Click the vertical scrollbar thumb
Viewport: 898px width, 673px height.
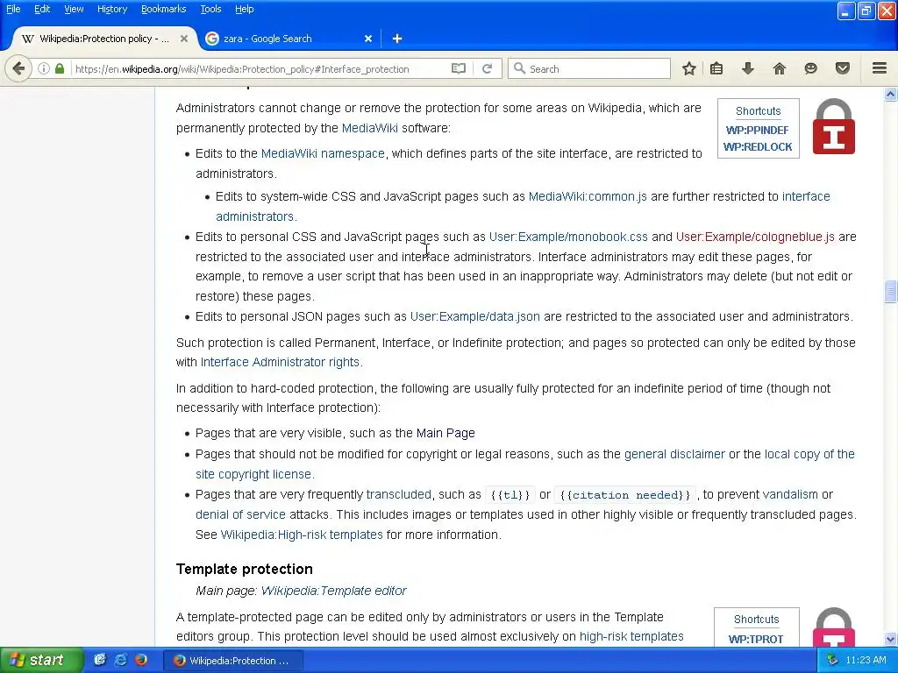(x=890, y=292)
